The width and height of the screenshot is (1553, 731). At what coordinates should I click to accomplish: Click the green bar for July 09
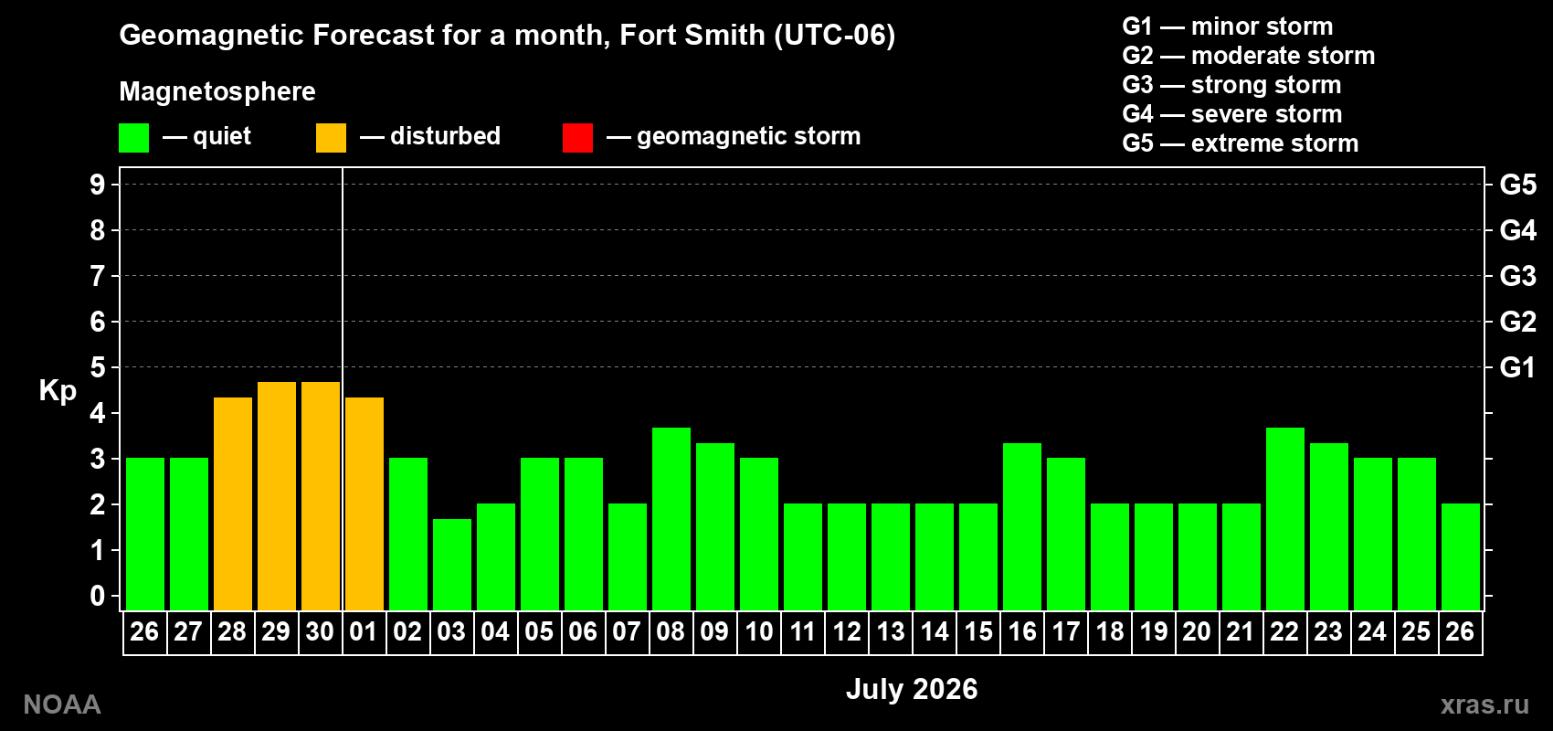tap(715, 526)
